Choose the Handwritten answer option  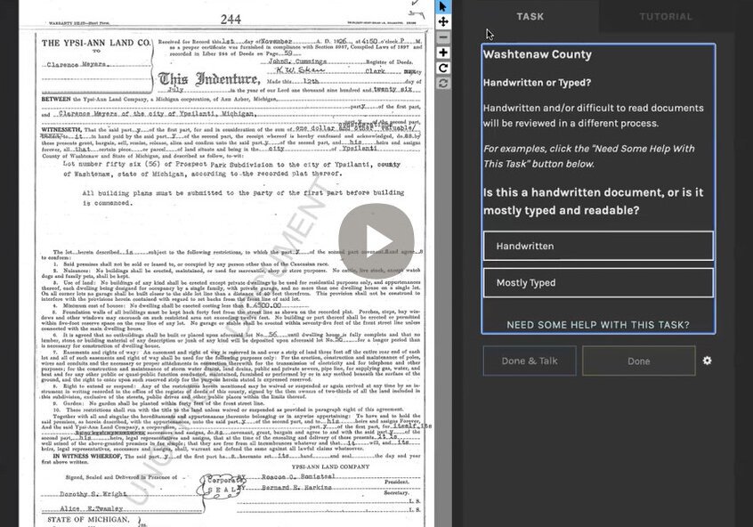tap(597, 246)
